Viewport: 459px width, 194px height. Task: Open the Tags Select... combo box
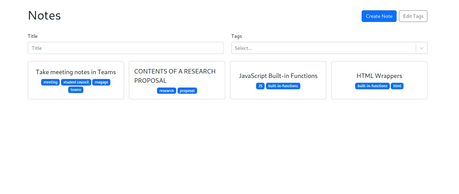coord(329,48)
